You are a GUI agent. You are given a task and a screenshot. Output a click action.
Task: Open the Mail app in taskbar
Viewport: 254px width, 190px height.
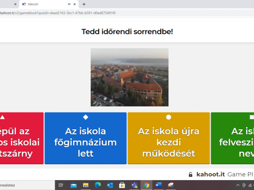pyautogui.click(x=74, y=185)
